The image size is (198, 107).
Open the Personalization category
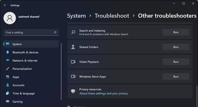(31, 69)
